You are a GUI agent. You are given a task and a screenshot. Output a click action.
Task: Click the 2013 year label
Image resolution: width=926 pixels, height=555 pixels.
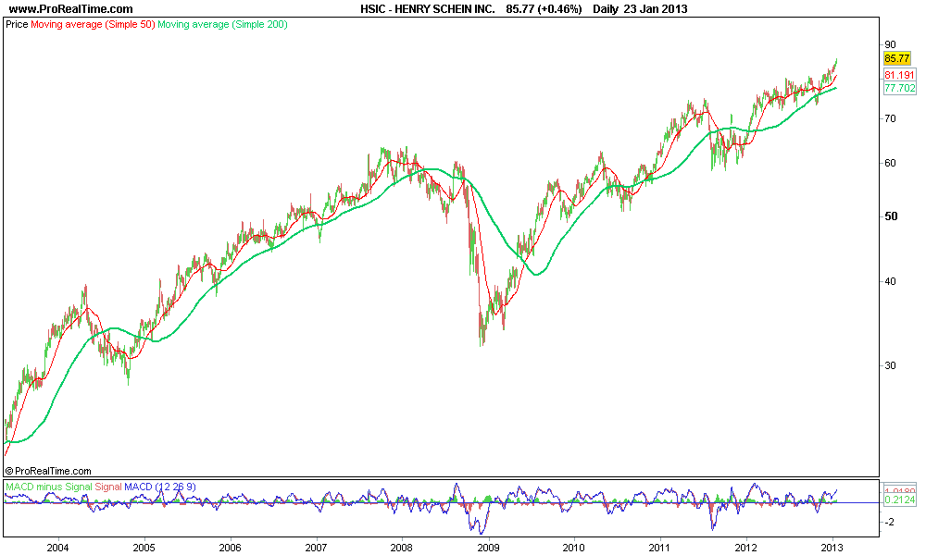coord(832,548)
